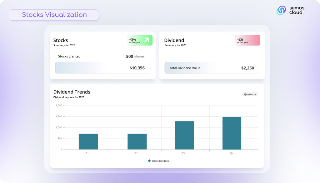Click the -2% vs. last year badge
This screenshot has height=183, width=320.
pos(247,40)
